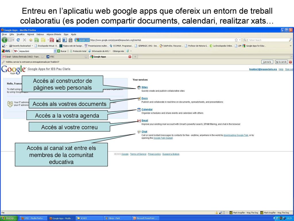The width and height of the screenshot is (294, 221).
Task: Open the back/forward history dropdown arrow
Action: coord(13,40)
